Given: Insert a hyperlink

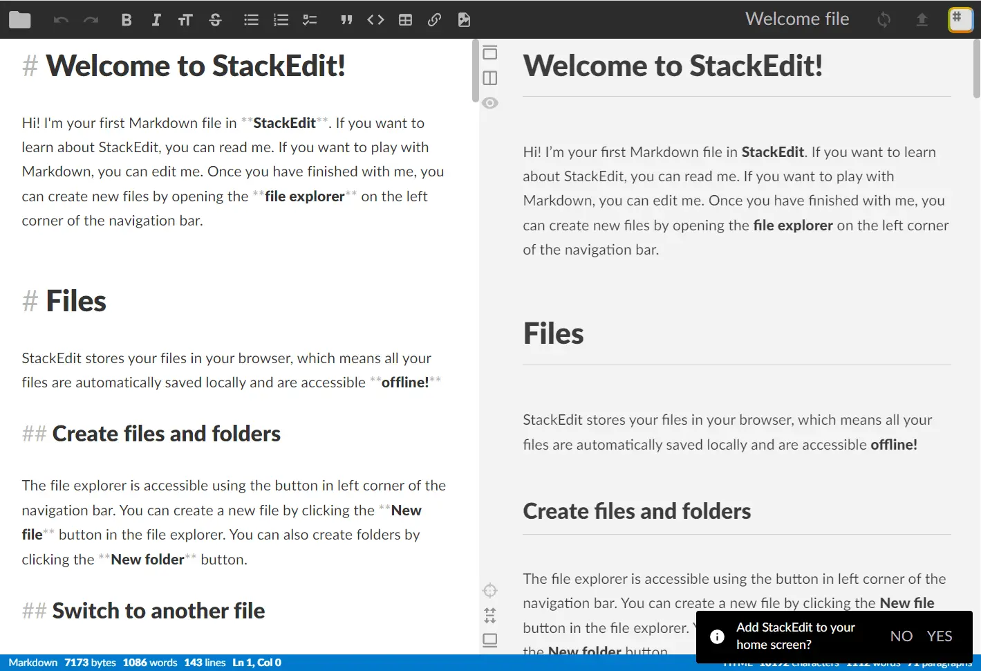Looking at the screenshot, I should (x=434, y=19).
